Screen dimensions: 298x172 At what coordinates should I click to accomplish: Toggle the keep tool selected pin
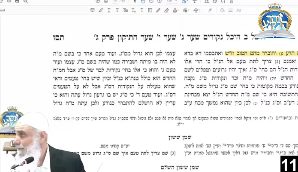210,10
